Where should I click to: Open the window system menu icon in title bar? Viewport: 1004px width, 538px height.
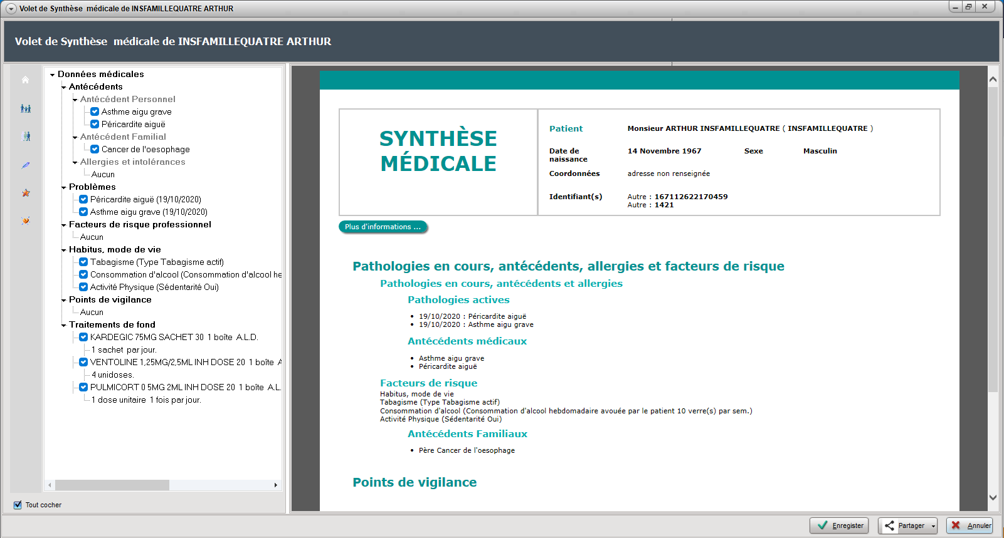pos(11,9)
